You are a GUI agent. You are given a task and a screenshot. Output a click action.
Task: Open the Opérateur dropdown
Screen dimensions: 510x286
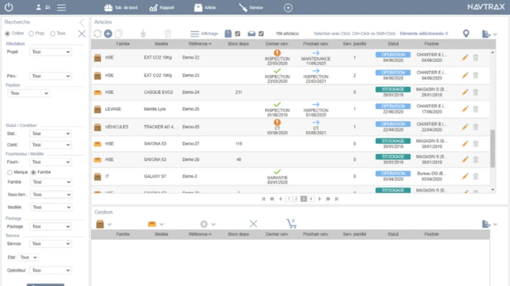click(x=51, y=270)
